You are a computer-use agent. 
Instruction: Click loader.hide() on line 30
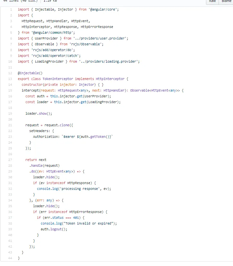point(46,177)
